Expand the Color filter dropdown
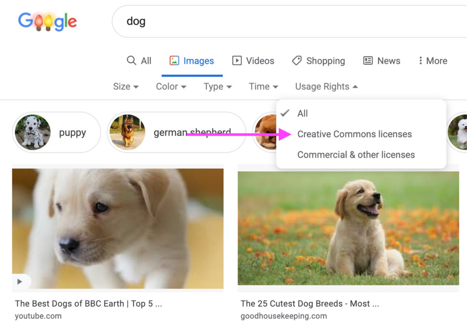The height and width of the screenshot is (330, 467). (x=171, y=87)
